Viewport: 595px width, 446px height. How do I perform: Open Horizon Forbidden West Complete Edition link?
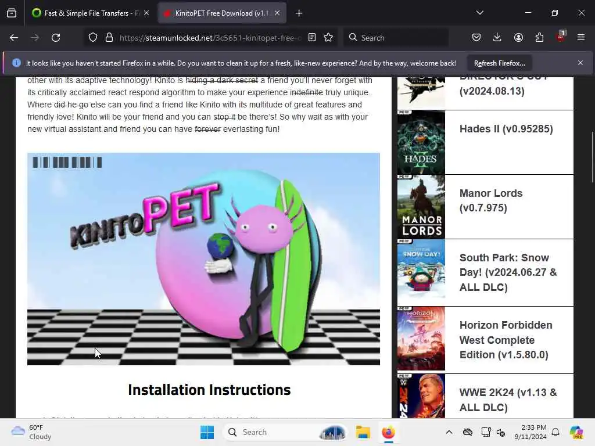506,340
